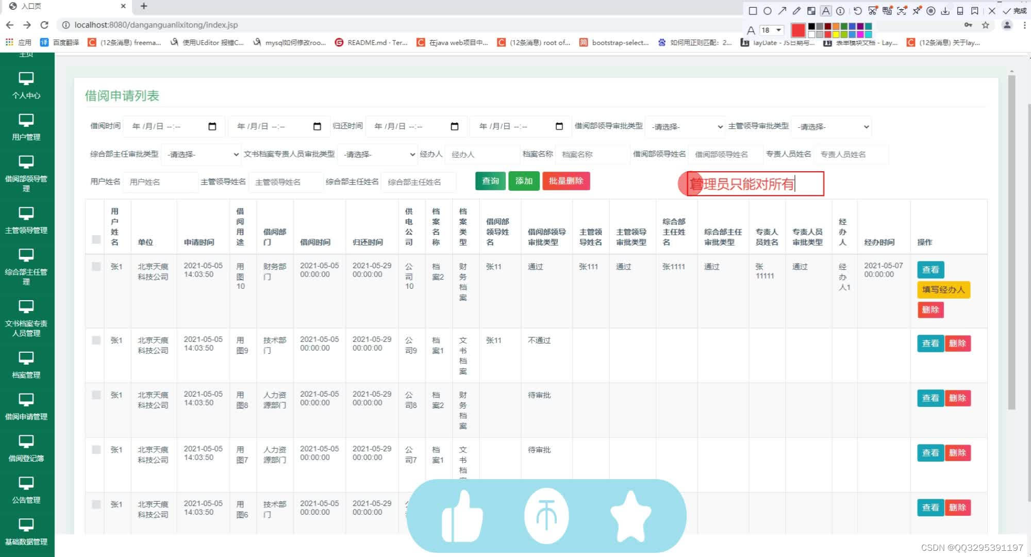Open 档案管理 in sidebar
The image size is (1031, 557).
26,365
